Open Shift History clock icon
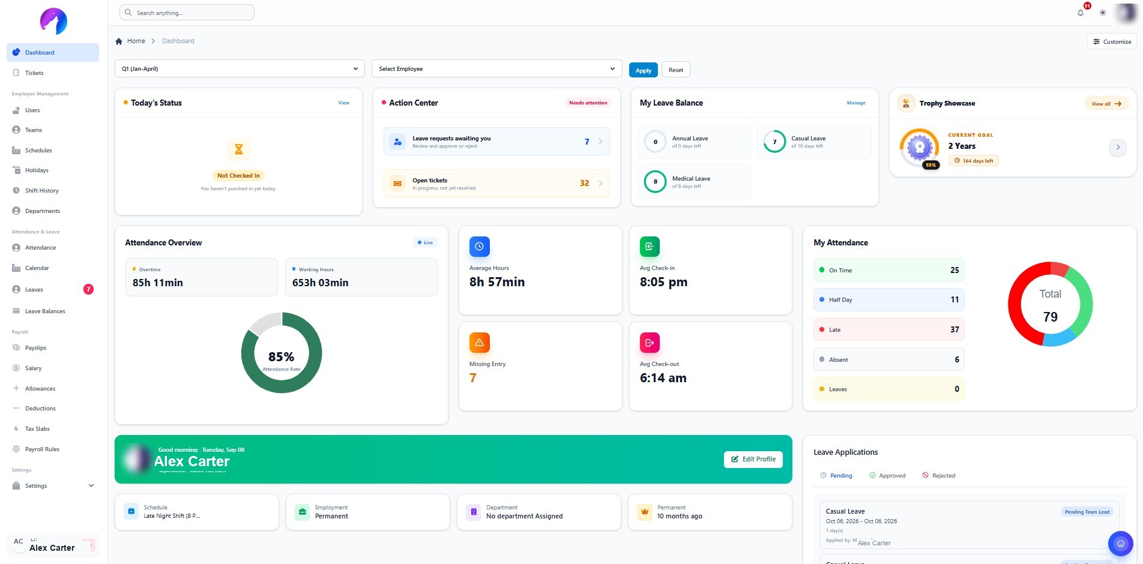The image size is (1143, 564). (x=16, y=191)
